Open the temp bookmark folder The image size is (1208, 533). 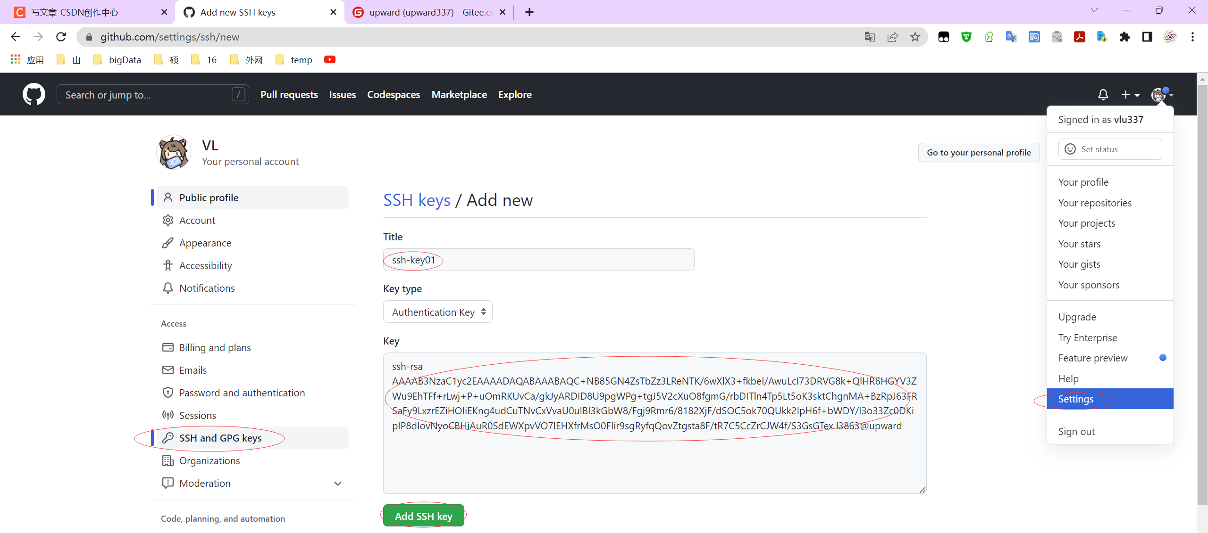[x=294, y=59]
